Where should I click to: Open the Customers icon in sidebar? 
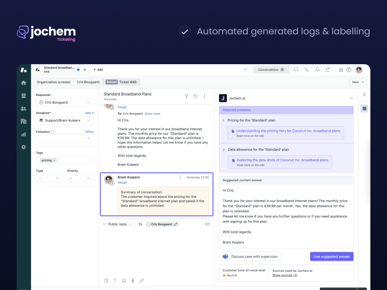pos(23,108)
